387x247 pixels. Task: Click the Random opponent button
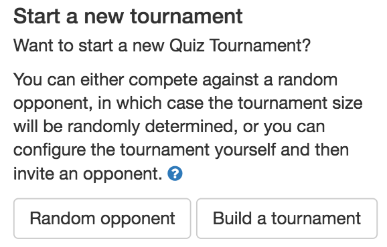(x=102, y=218)
